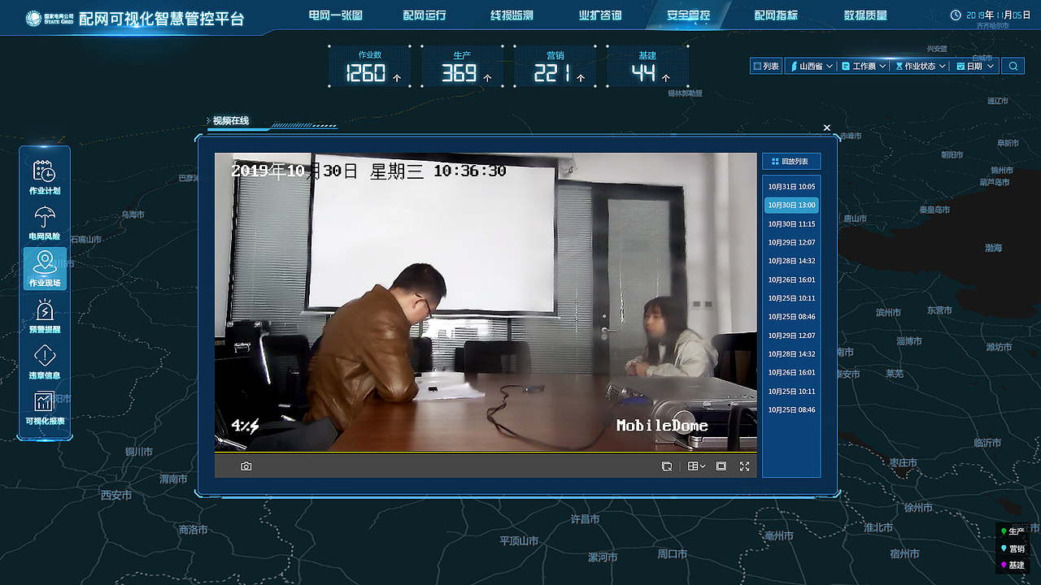Click the 唐山市 map label
The width and height of the screenshot is (1041, 585).
[855, 219]
